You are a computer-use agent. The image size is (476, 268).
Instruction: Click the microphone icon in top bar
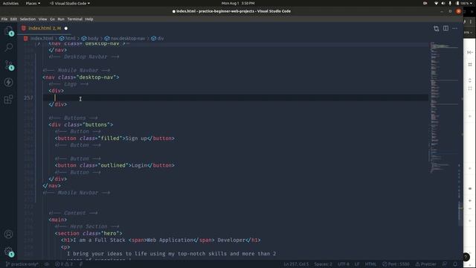tap(450, 3)
